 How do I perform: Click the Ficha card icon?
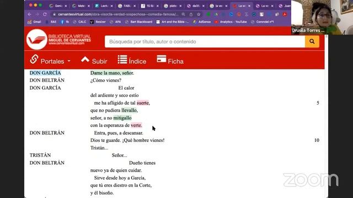[x=162, y=59]
